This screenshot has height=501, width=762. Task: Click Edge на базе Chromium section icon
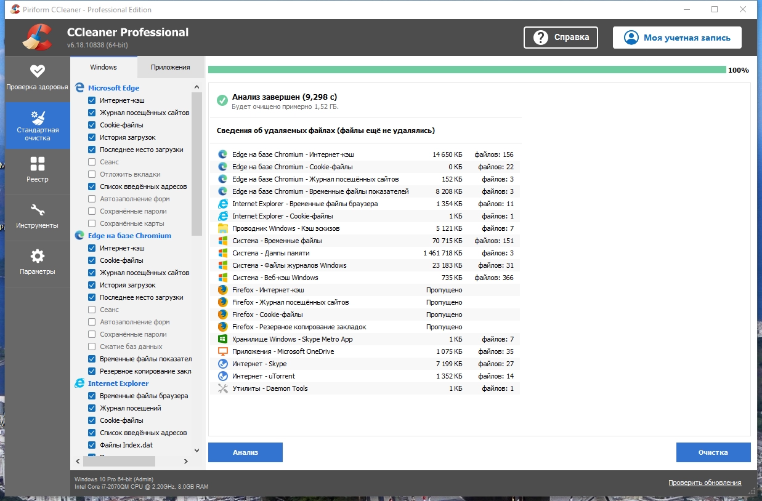(x=79, y=236)
